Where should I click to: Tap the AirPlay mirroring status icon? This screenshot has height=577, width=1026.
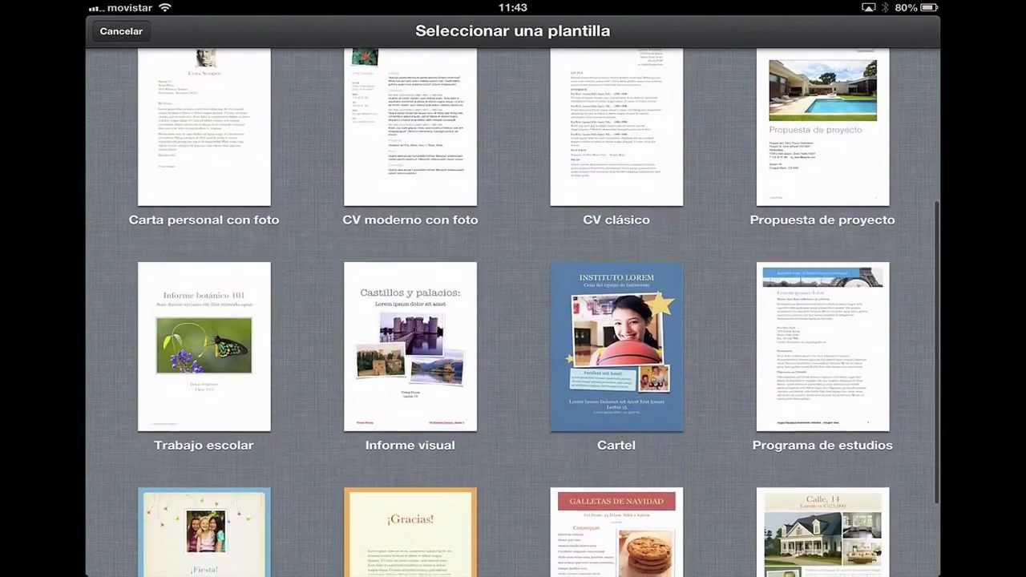coord(868,7)
